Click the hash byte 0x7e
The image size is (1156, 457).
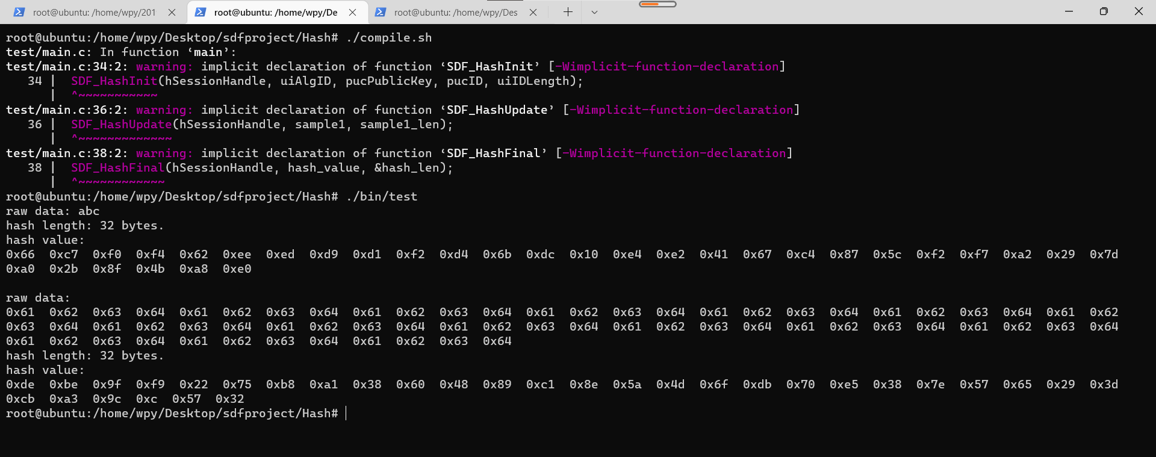coord(931,384)
